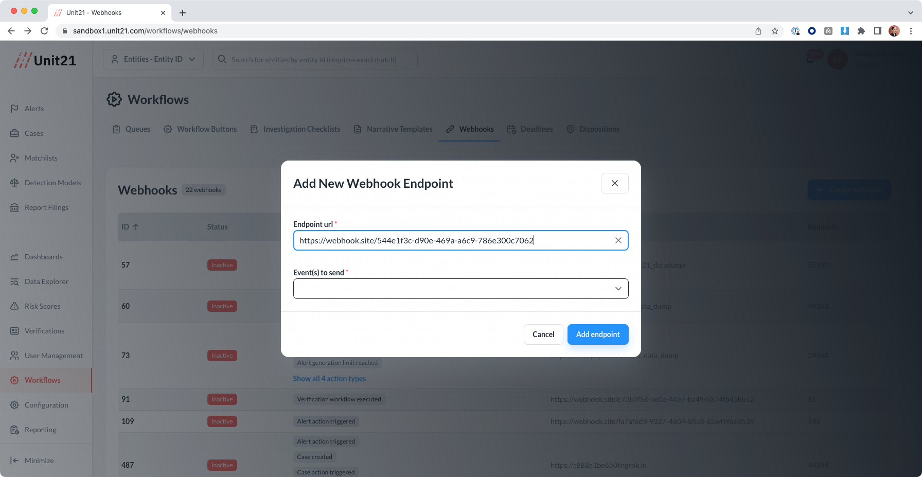
Task: Open Alerts in the sidebar
Action: (34, 109)
